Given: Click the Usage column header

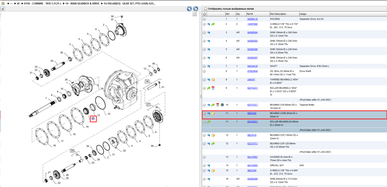Looking at the screenshot, I should click(x=342, y=14).
